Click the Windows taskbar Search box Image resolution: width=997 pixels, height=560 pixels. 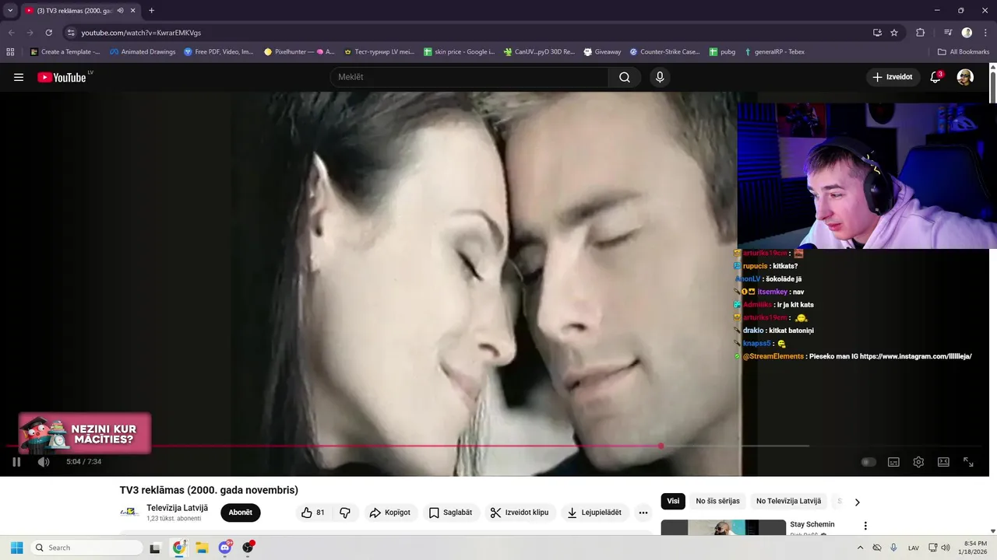(x=86, y=548)
